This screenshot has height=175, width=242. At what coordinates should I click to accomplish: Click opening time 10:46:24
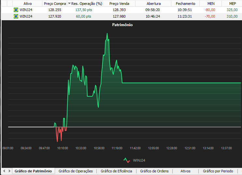[x=153, y=16]
